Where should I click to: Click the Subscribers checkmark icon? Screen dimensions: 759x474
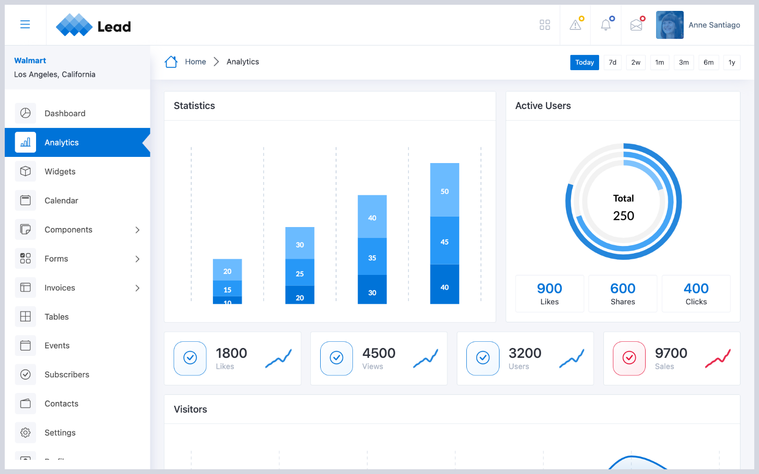coord(25,374)
